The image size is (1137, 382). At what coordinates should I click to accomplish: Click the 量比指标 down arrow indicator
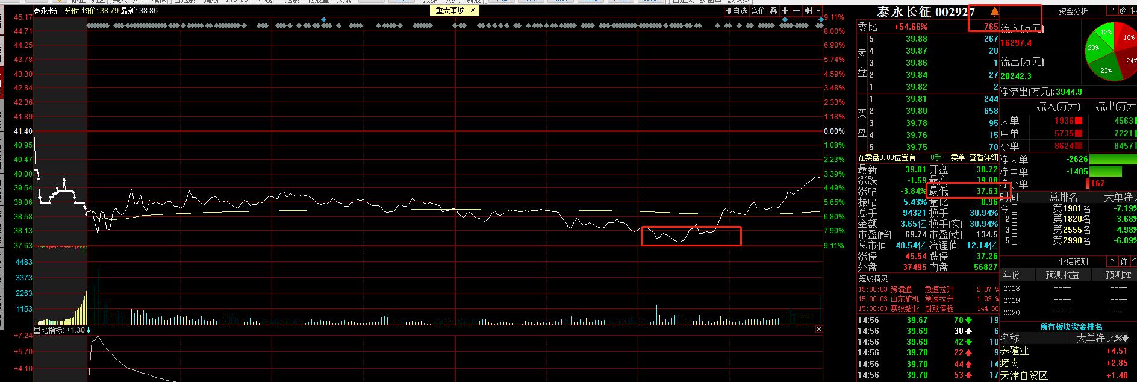tap(89, 330)
